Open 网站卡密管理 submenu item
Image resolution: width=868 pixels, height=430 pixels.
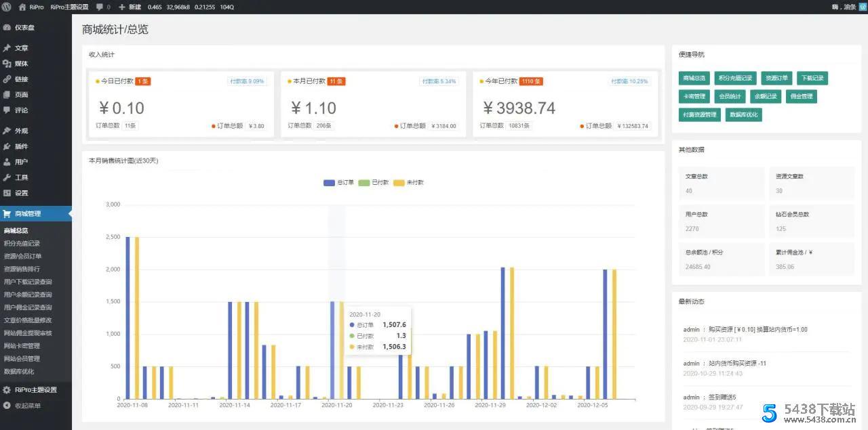(22, 346)
